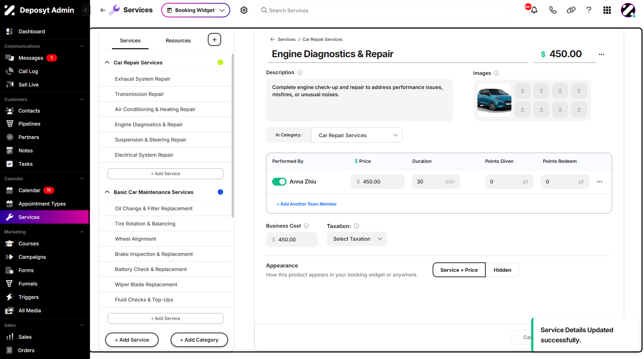Open the link chain icon in header
This screenshot has width=644, height=359.
[x=571, y=10]
